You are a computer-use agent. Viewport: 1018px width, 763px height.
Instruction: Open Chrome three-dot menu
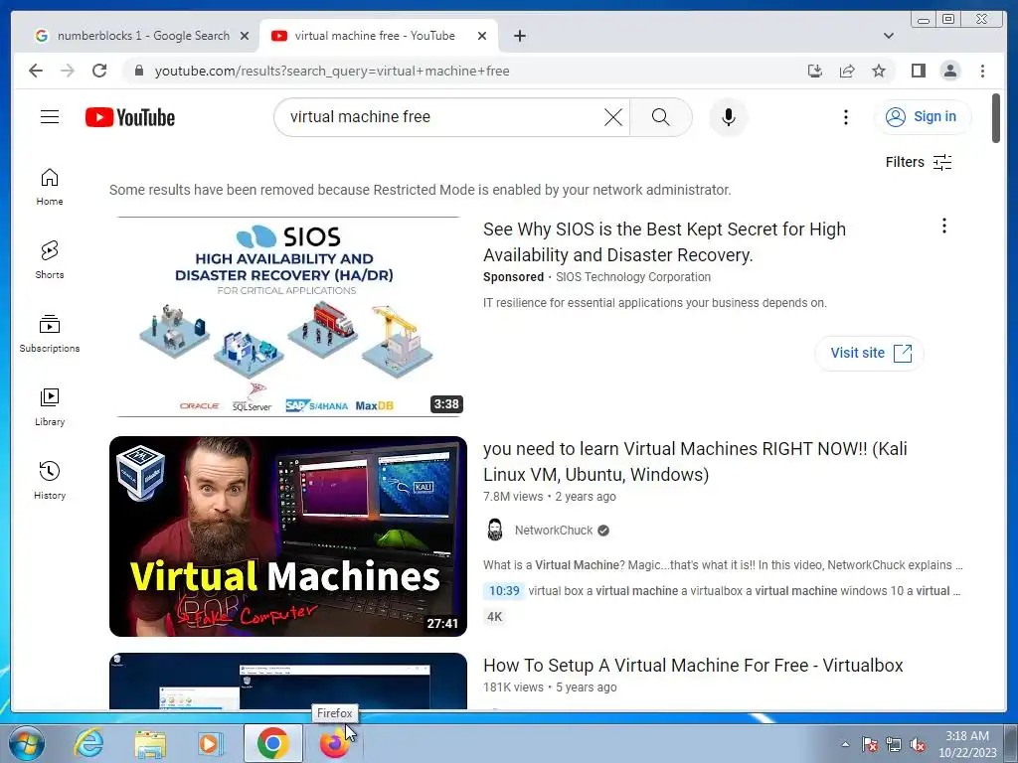click(982, 71)
